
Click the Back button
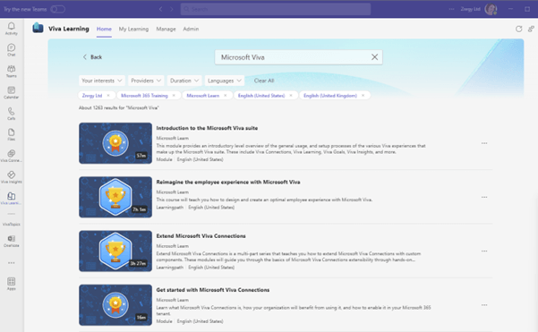pos(92,57)
